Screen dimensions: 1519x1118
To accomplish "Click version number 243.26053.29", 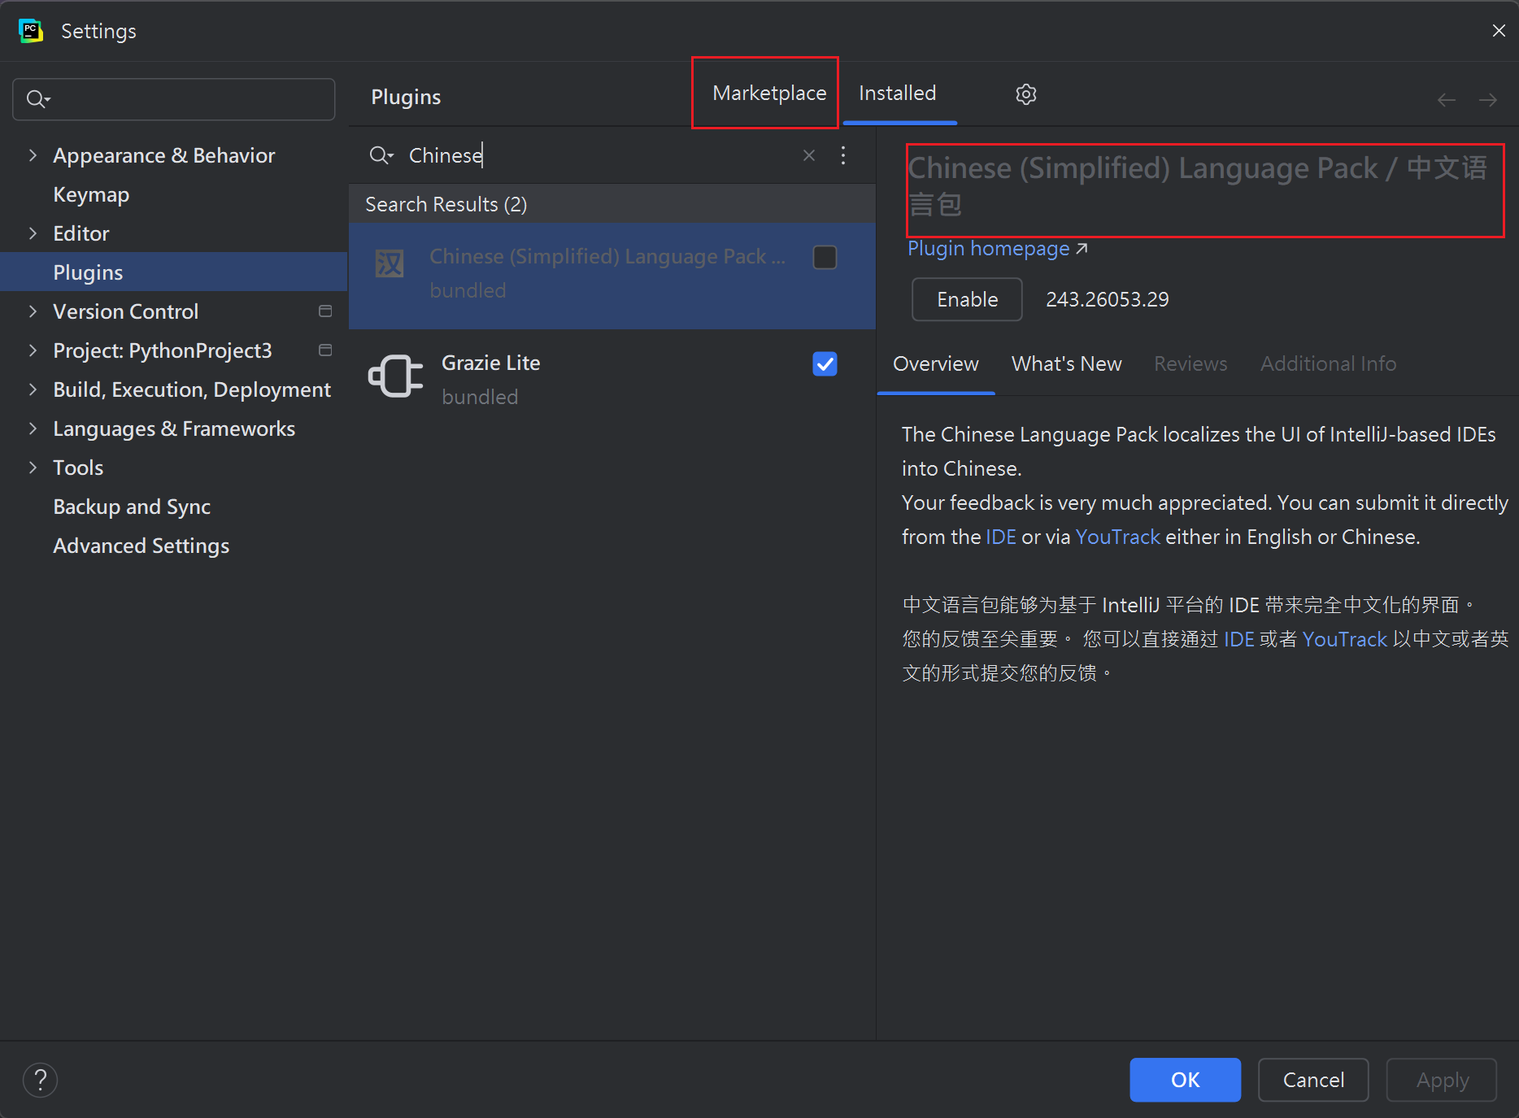I will pyautogui.click(x=1108, y=299).
